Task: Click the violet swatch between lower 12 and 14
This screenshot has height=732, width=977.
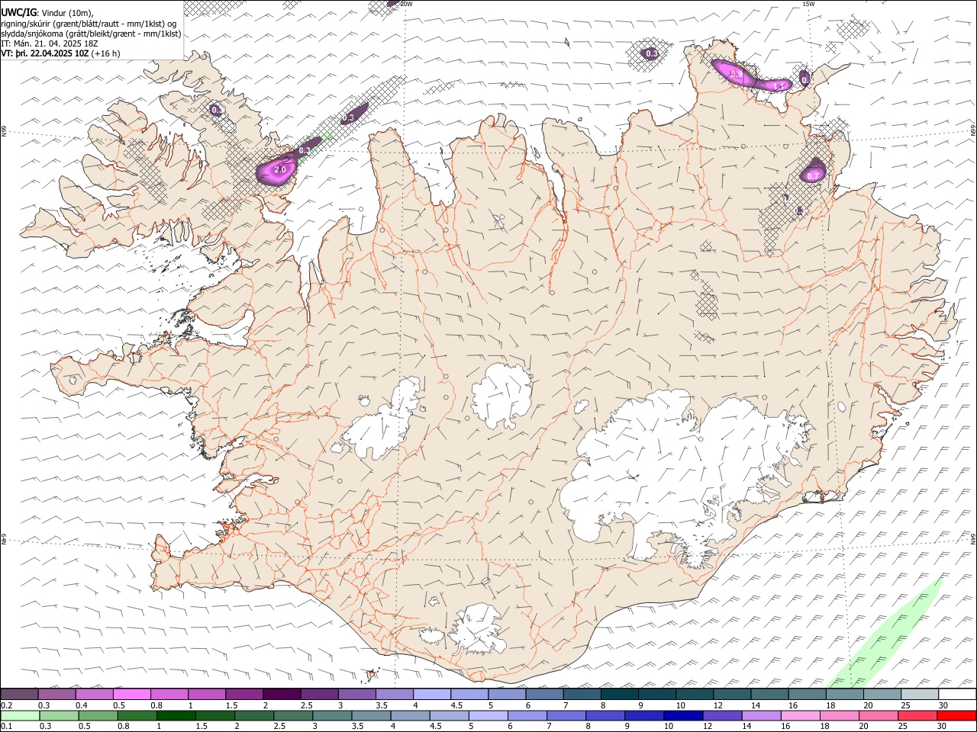Action: tap(723, 715)
